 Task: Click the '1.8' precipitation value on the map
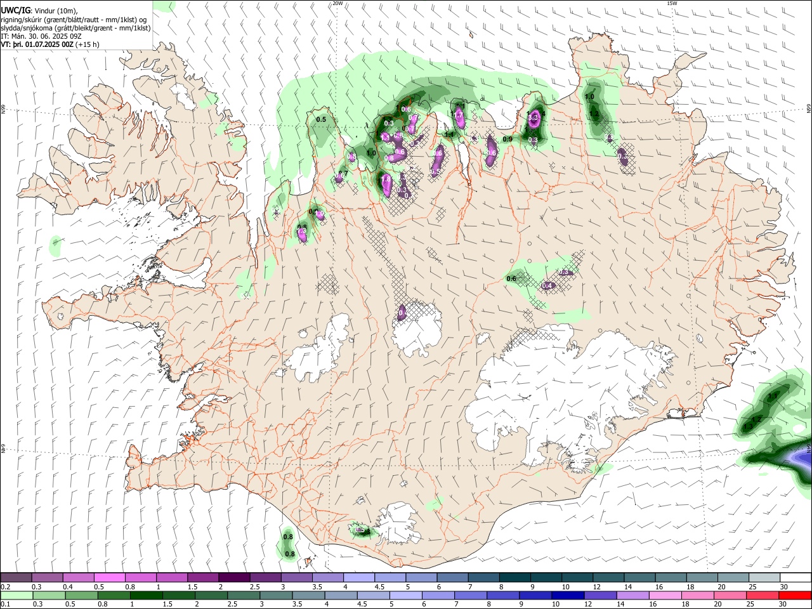click(386, 180)
